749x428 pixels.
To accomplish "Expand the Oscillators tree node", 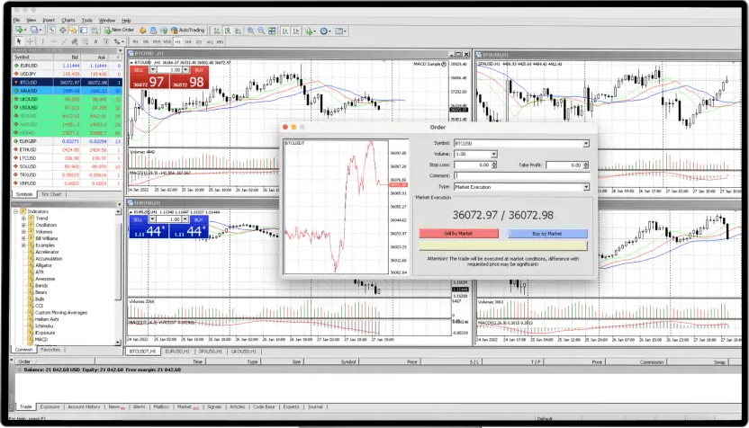I will 23,226.
